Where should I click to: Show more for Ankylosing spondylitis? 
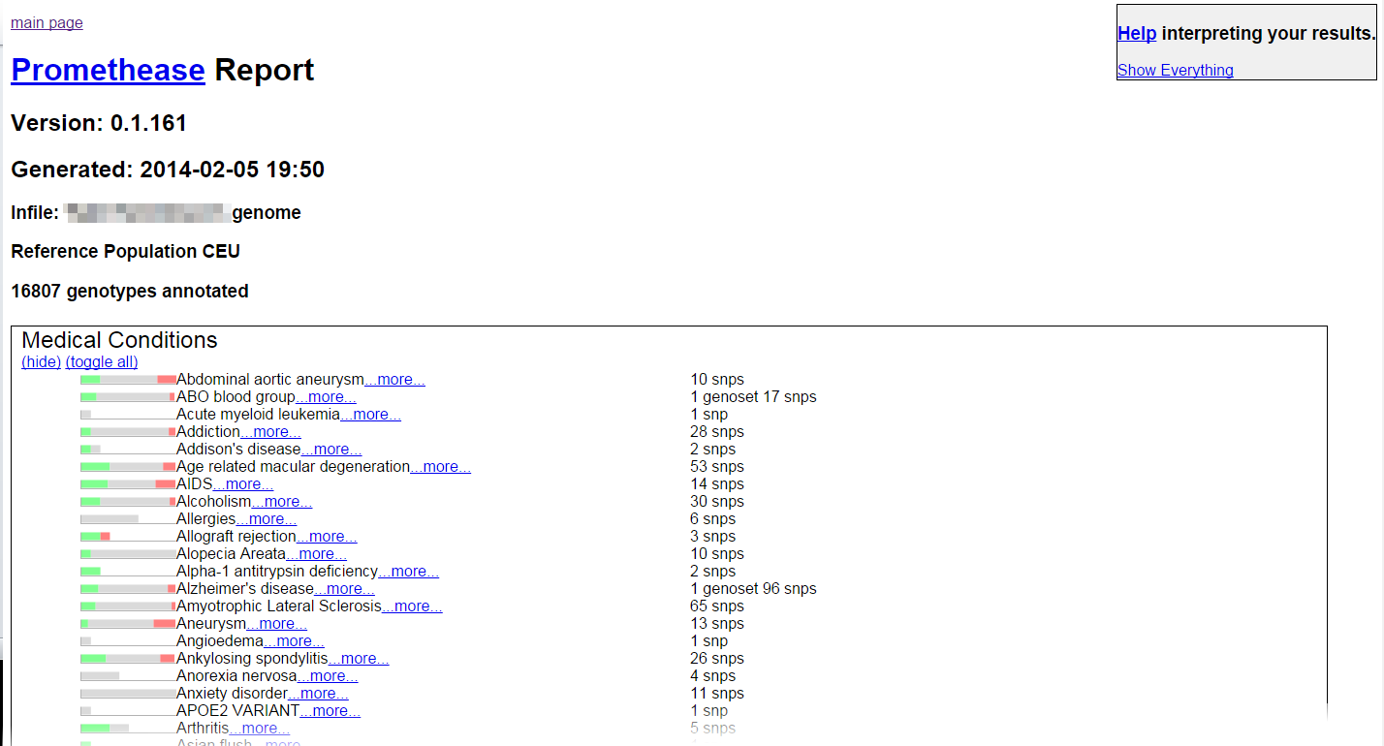tap(359, 659)
